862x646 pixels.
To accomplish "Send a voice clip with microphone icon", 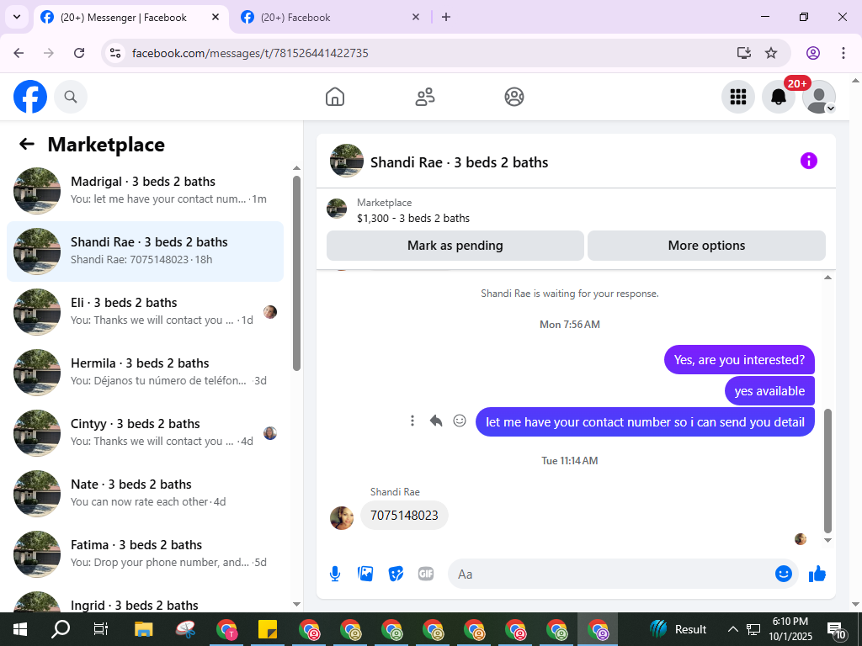I will click(x=335, y=574).
